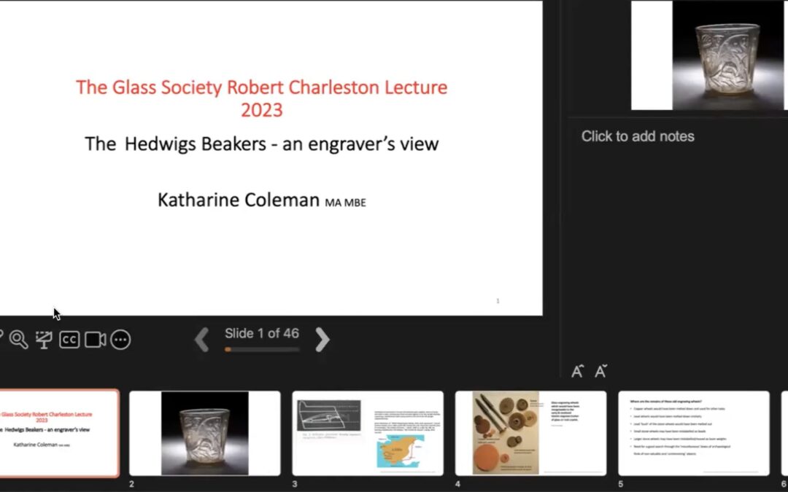
Task: Open the more options ellipsis menu
Action: (x=120, y=340)
